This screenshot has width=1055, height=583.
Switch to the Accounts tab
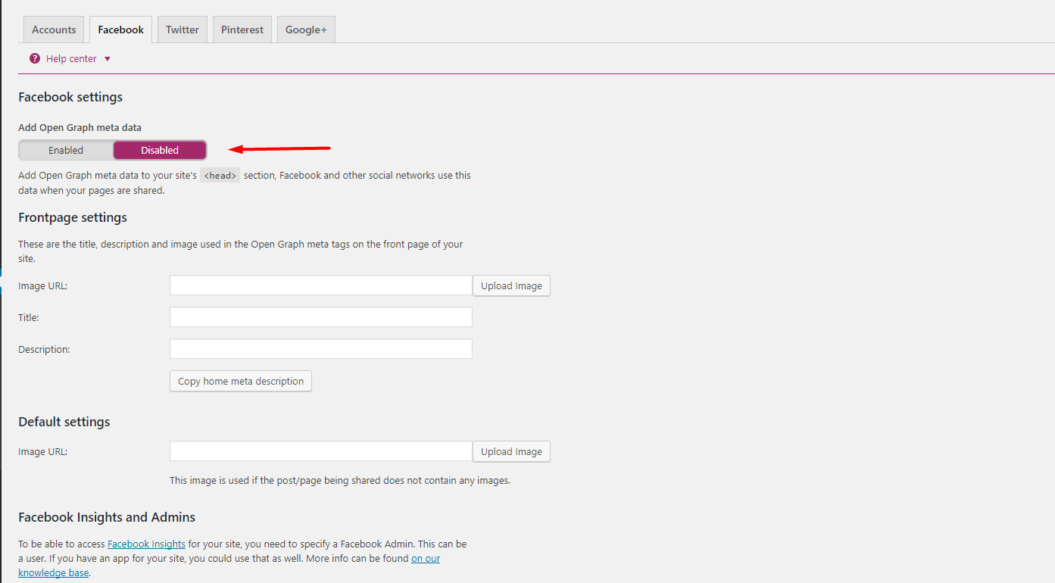coord(54,30)
